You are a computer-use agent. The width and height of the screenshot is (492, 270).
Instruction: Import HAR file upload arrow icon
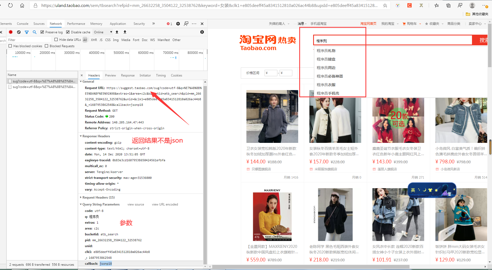117,32
